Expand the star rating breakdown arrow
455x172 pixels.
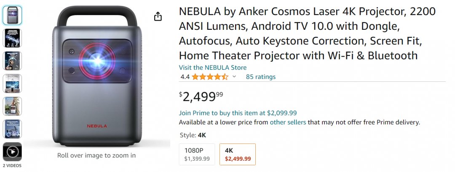click(234, 77)
